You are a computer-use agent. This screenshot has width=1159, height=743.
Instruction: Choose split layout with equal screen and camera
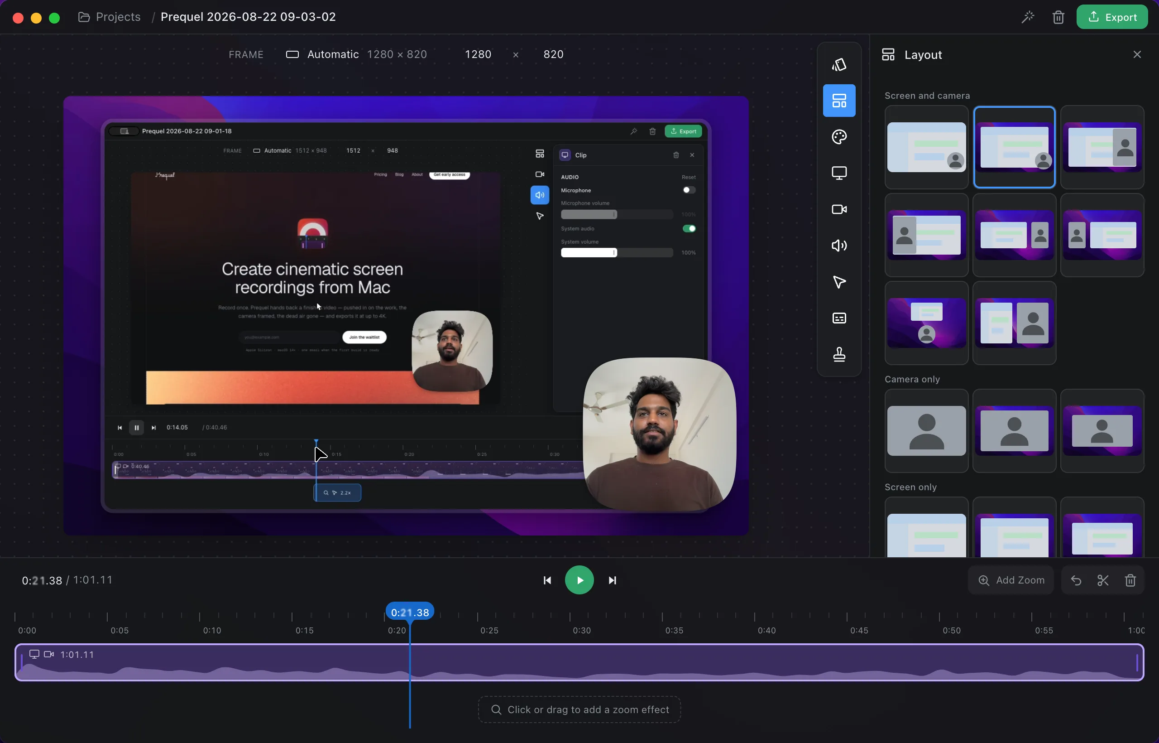tap(1014, 323)
